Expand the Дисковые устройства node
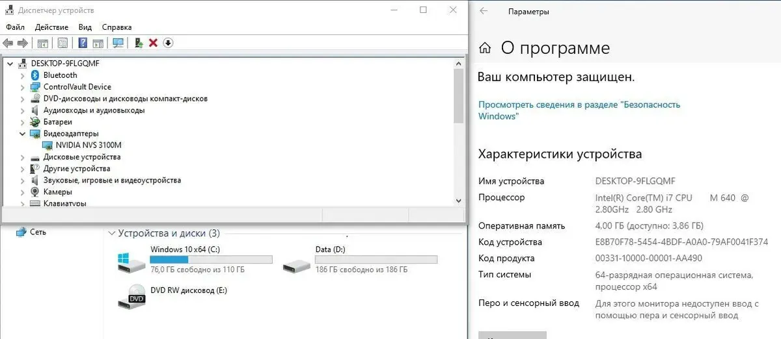Image resolution: width=781 pixels, height=339 pixels. click(x=23, y=157)
